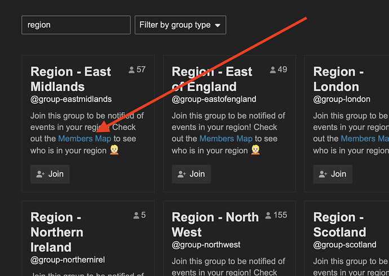The height and width of the screenshot is (276, 389).
Task: Click the add-user icon in East Midlands Join button
Action: (x=41, y=174)
